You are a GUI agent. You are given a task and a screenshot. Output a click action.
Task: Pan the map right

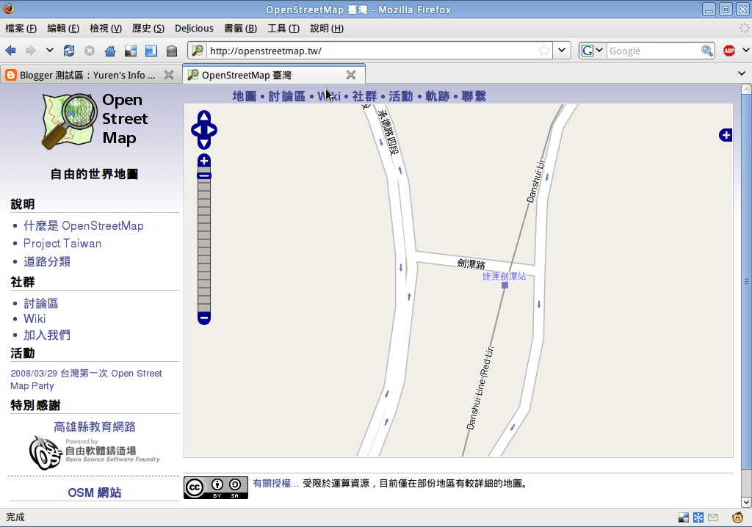(x=211, y=130)
